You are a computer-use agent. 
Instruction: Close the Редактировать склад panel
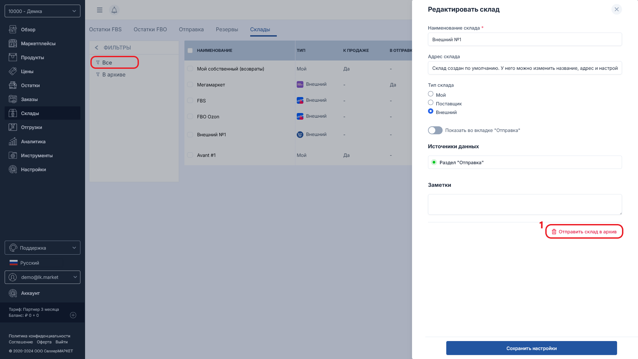(617, 9)
